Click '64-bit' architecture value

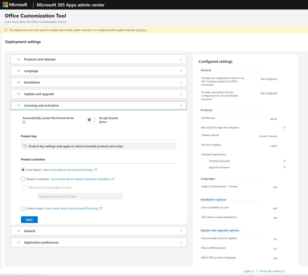click(x=273, y=119)
